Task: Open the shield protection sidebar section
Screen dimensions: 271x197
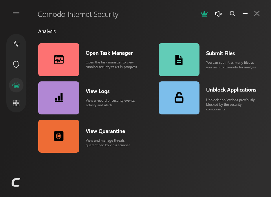Action: click(16, 64)
